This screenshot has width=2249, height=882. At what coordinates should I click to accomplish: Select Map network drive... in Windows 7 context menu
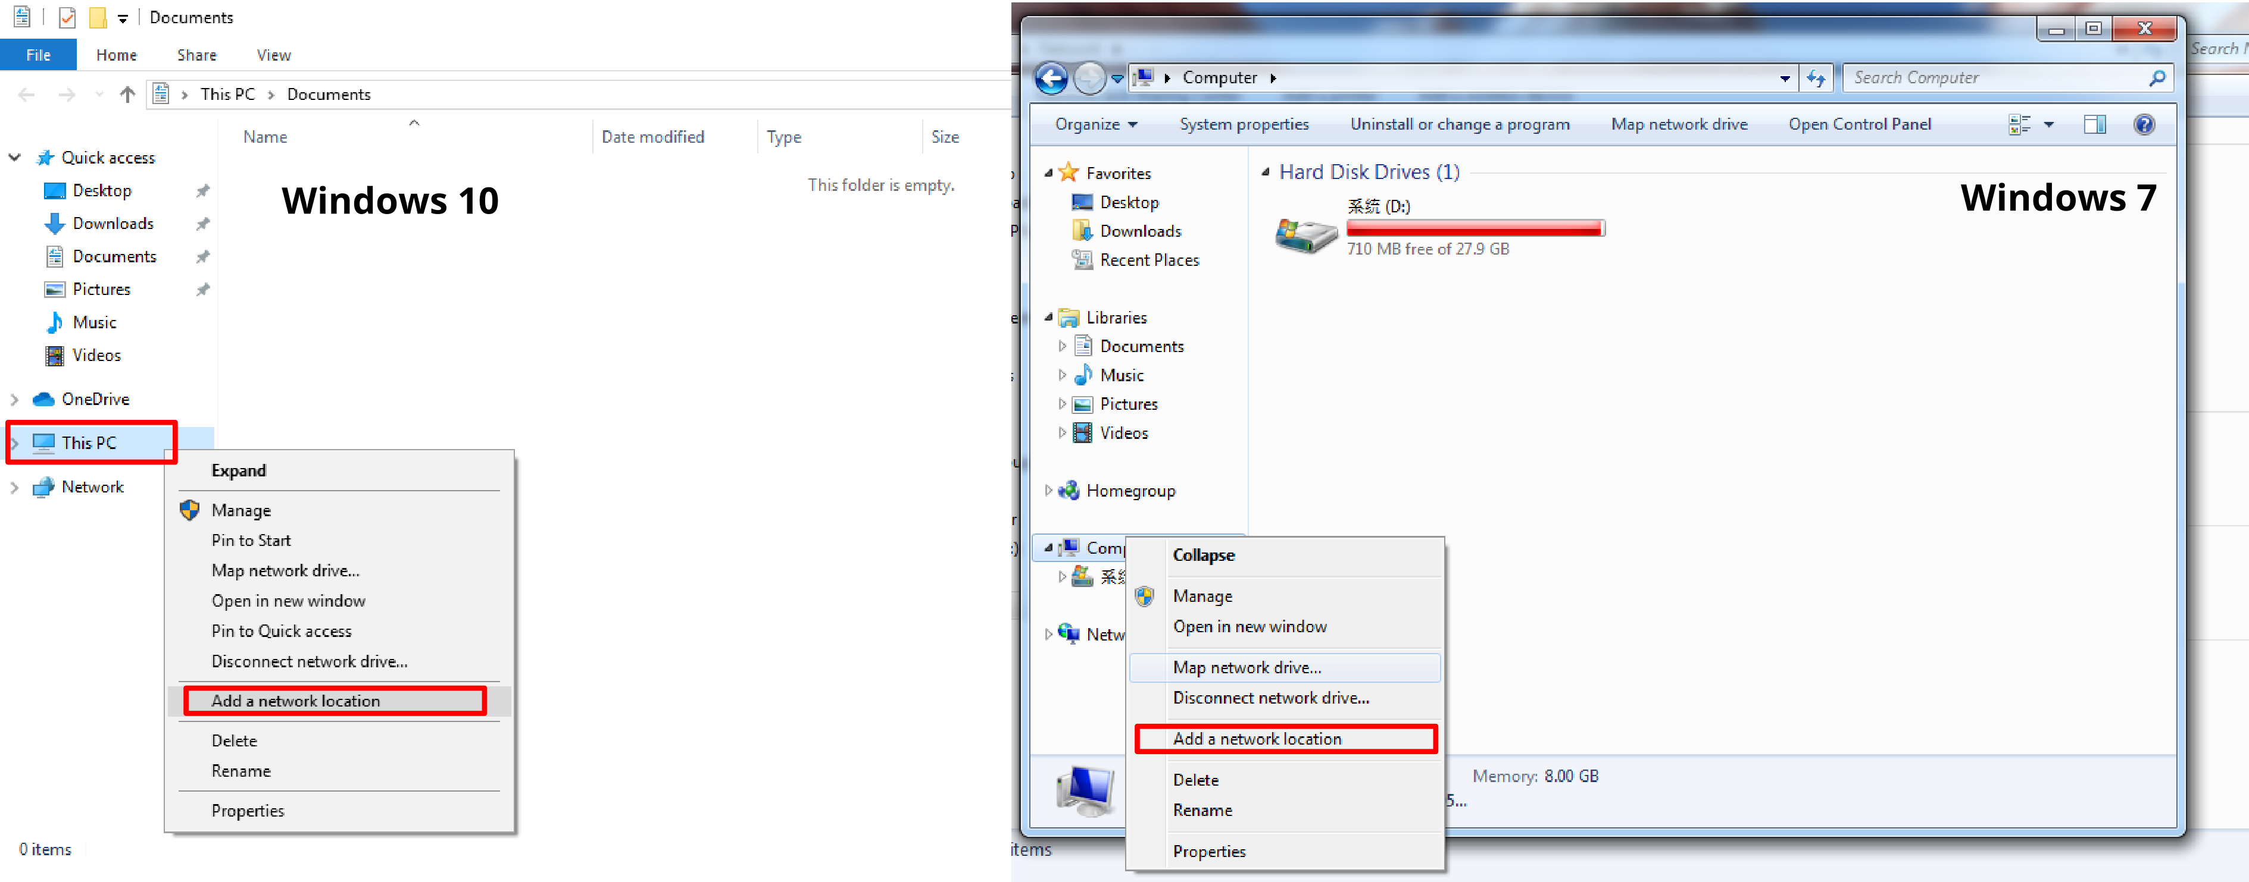click(x=1247, y=667)
